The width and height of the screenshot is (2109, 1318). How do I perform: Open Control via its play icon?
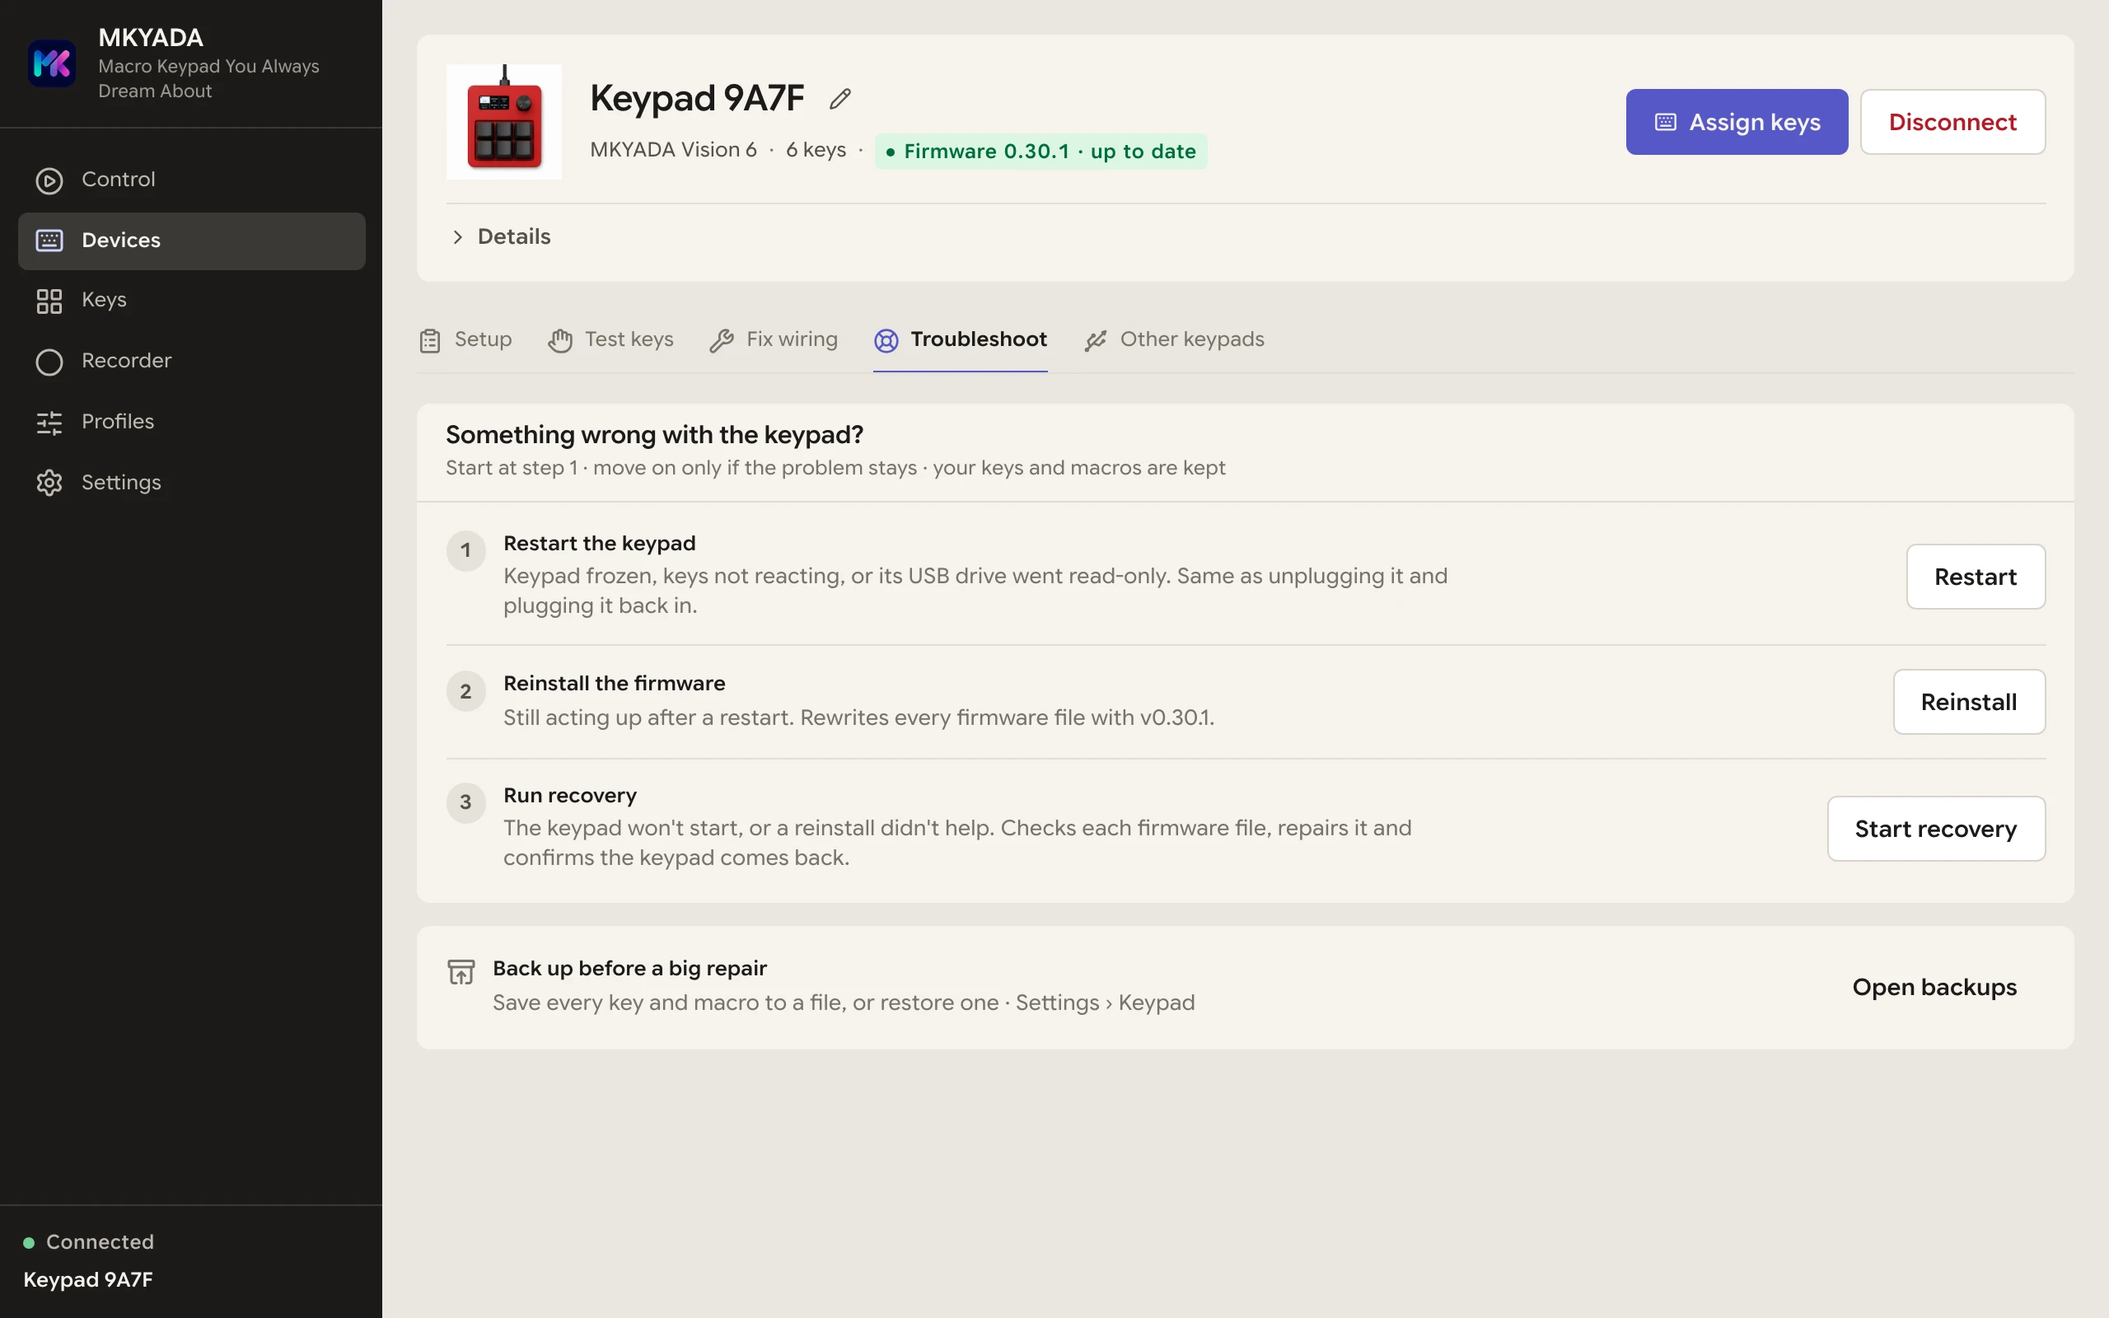tap(49, 180)
